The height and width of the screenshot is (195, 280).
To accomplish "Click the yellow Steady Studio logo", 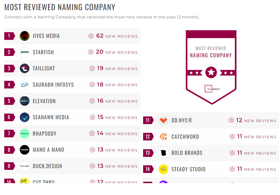I will tap(163, 169).
